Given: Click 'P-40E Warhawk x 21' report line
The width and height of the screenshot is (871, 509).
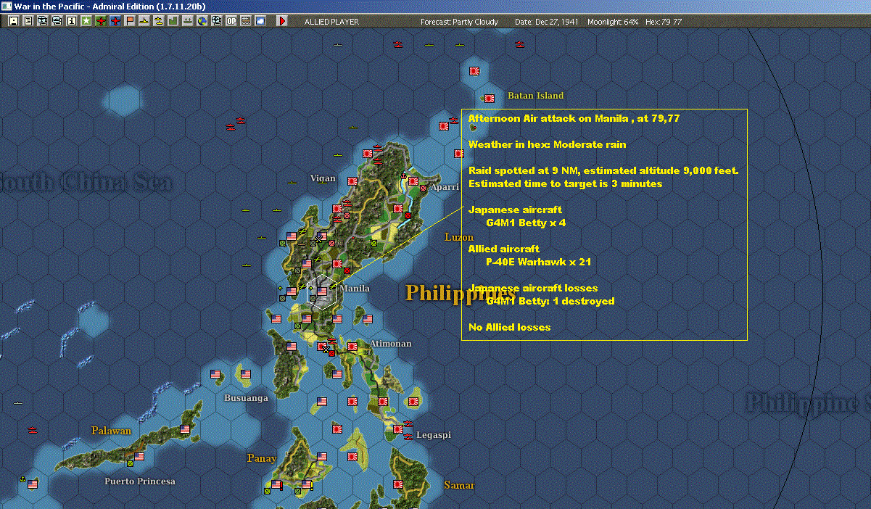Looking at the screenshot, I should (538, 262).
